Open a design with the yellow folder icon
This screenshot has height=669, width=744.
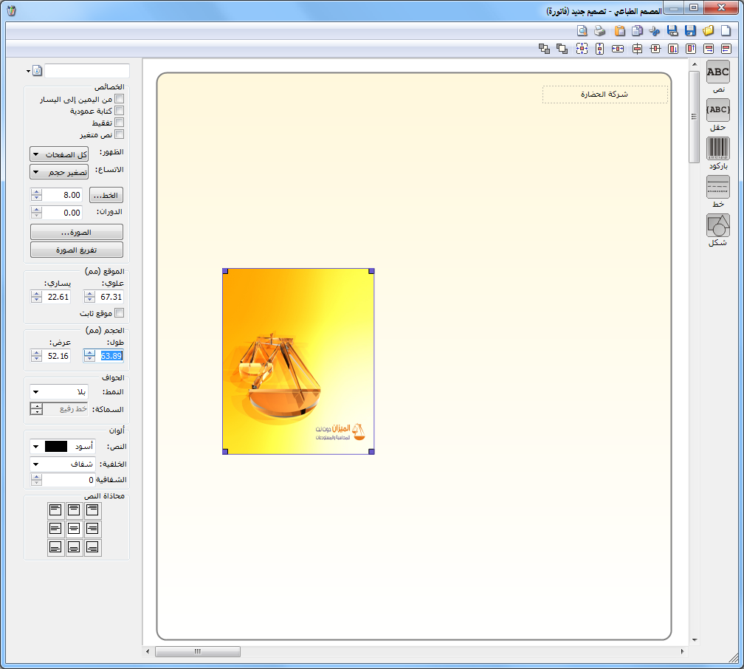coord(709,31)
